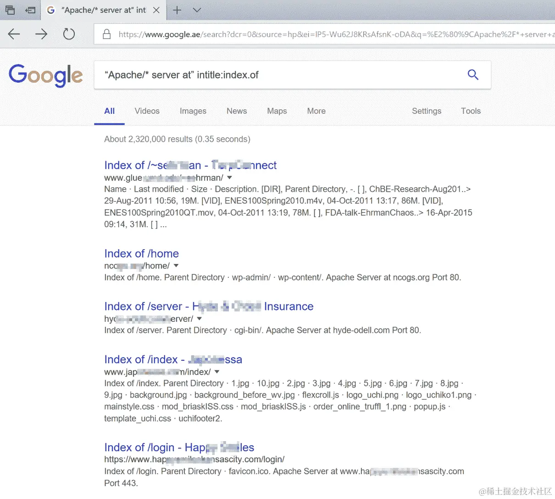This screenshot has width=555, height=499.
Task: Expand the dropdown arrow beside the /home/ URL
Action: [176, 266]
